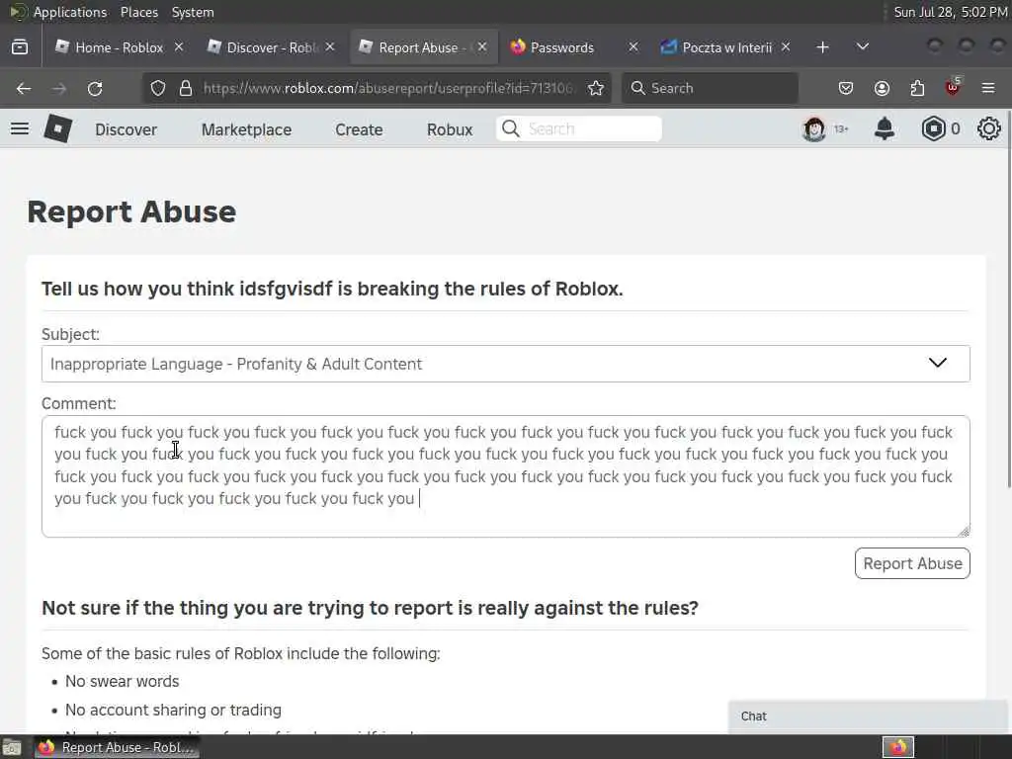
Task: Click the Roblox search magnifier icon
Action: 511,129
